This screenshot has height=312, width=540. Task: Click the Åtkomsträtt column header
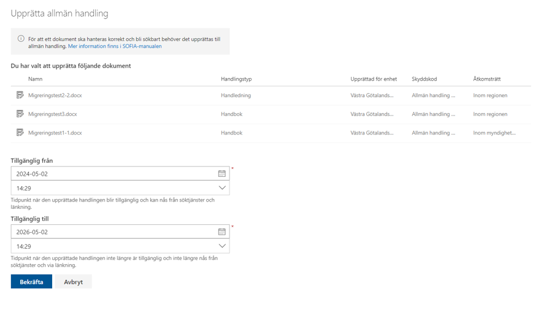point(487,79)
